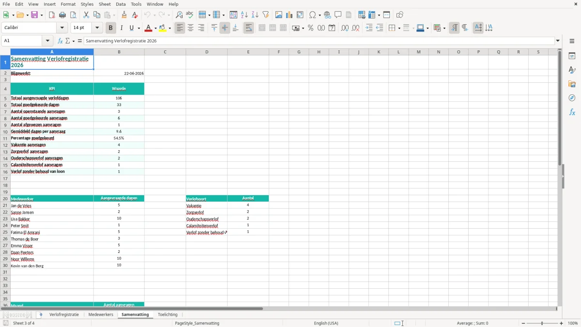This screenshot has height=327, width=581.
Task: Click the Merge and Center Cells icon
Action: pyautogui.click(x=262, y=28)
